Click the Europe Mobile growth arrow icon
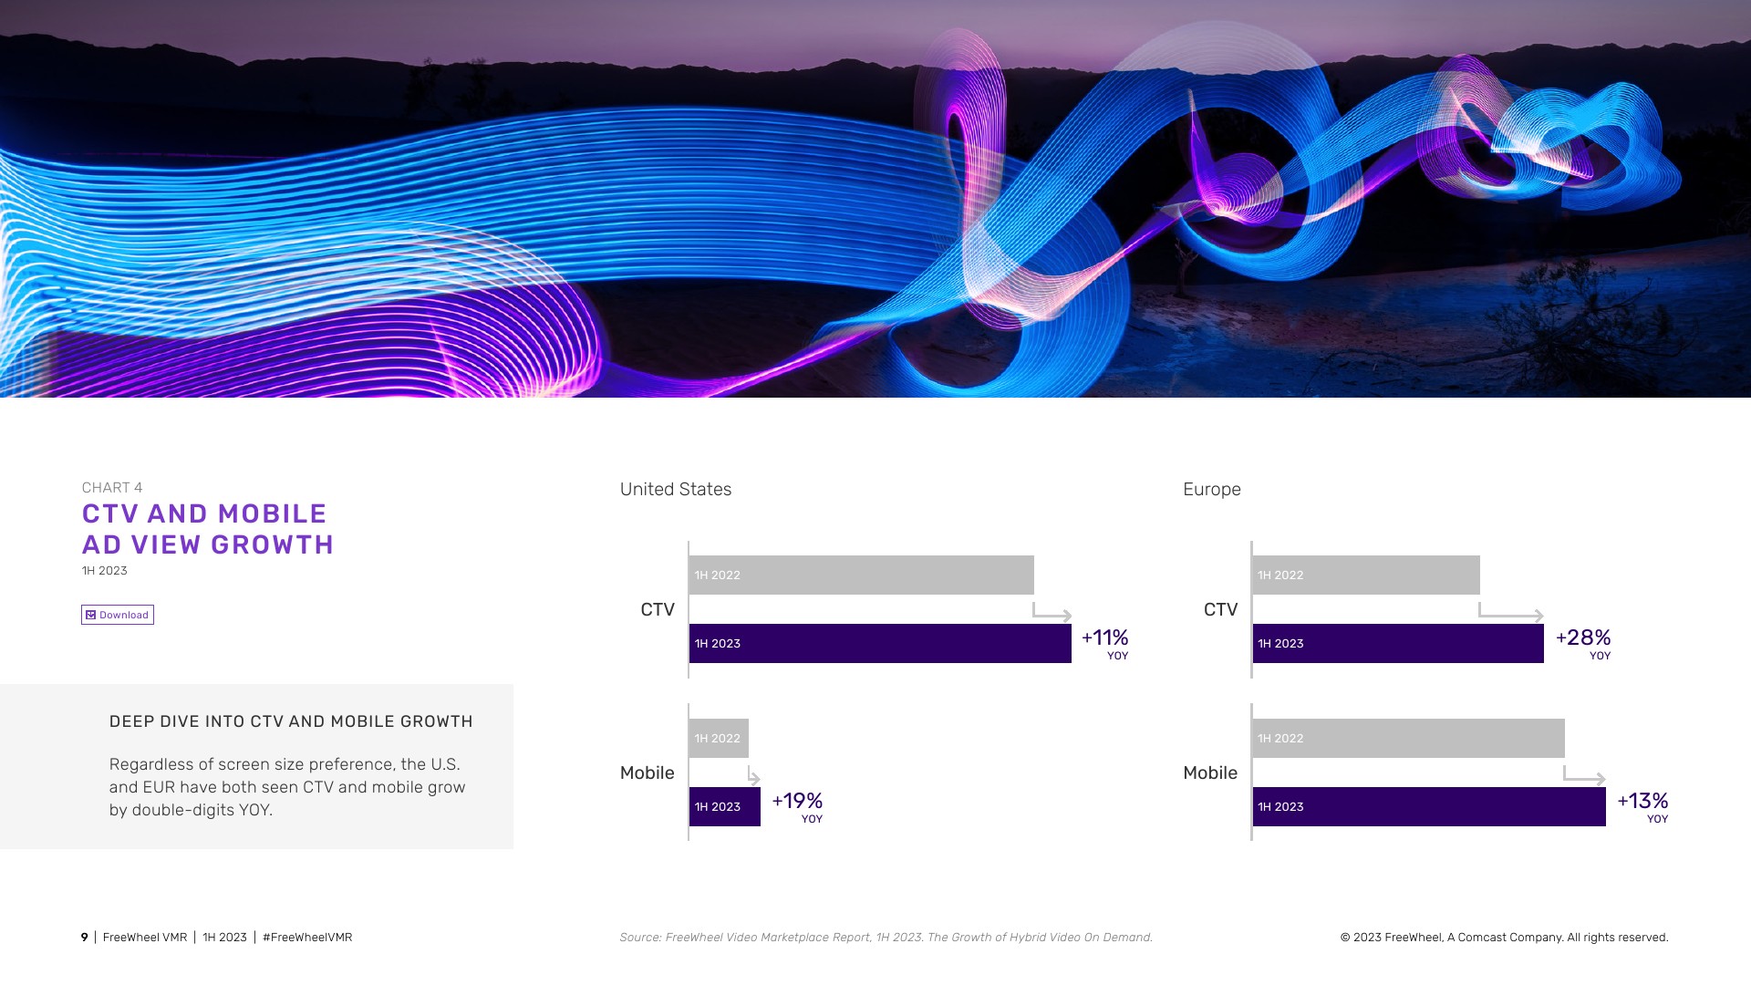The width and height of the screenshot is (1751, 985). (x=1584, y=775)
